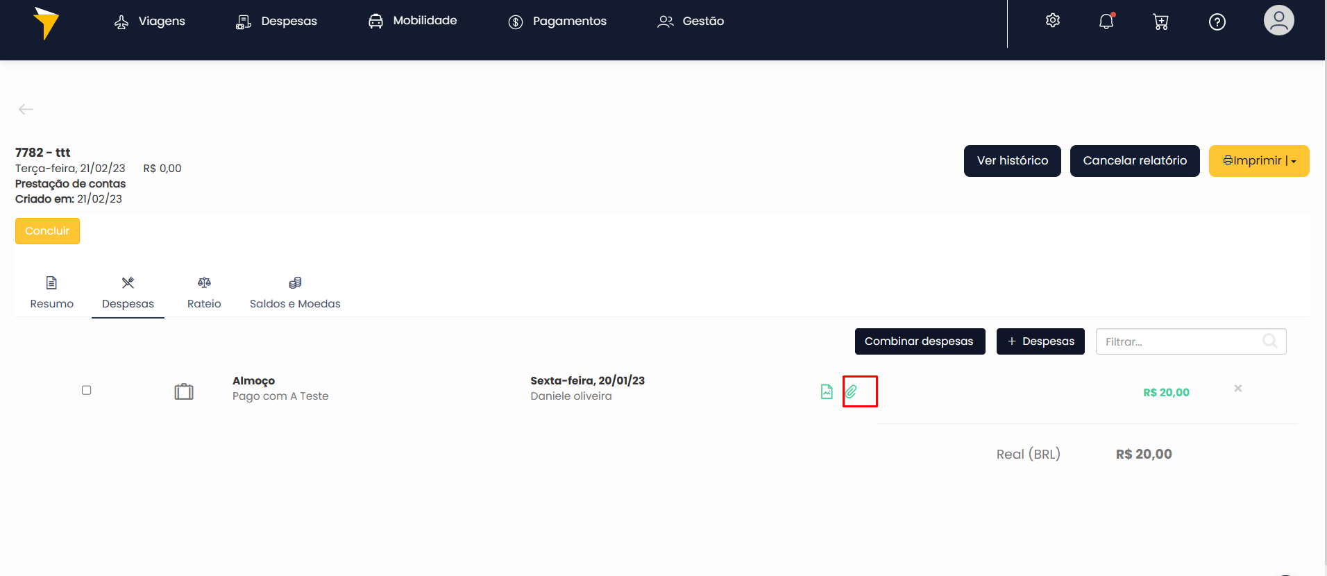
Task: Switch to the Rateio tab
Action: click(204, 293)
